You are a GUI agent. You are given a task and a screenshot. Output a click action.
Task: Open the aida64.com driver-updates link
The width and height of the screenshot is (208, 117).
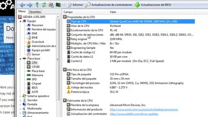pos(134,114)
